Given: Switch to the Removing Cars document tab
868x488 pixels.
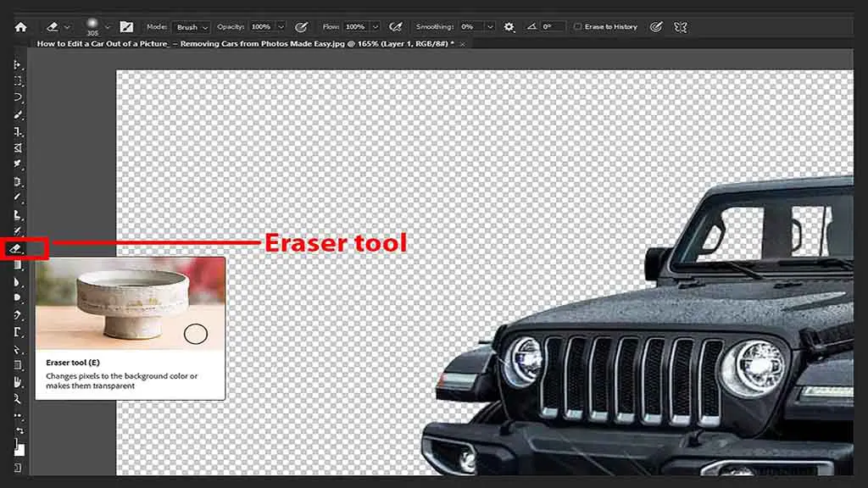Looking at the screenshot, I should 245,43.
